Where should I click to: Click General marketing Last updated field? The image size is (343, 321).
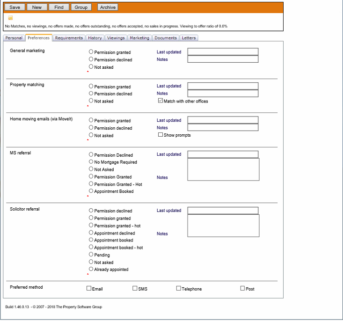[x=223, y=51]
